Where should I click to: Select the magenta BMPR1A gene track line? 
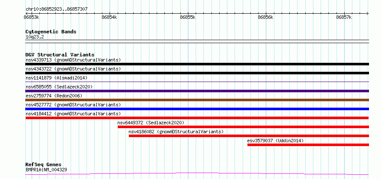[x=197, y=173]
